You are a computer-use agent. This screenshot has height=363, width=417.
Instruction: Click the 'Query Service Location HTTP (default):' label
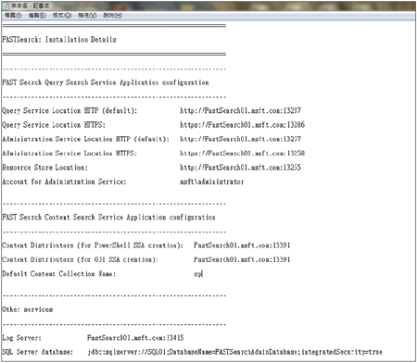point(69,110)
